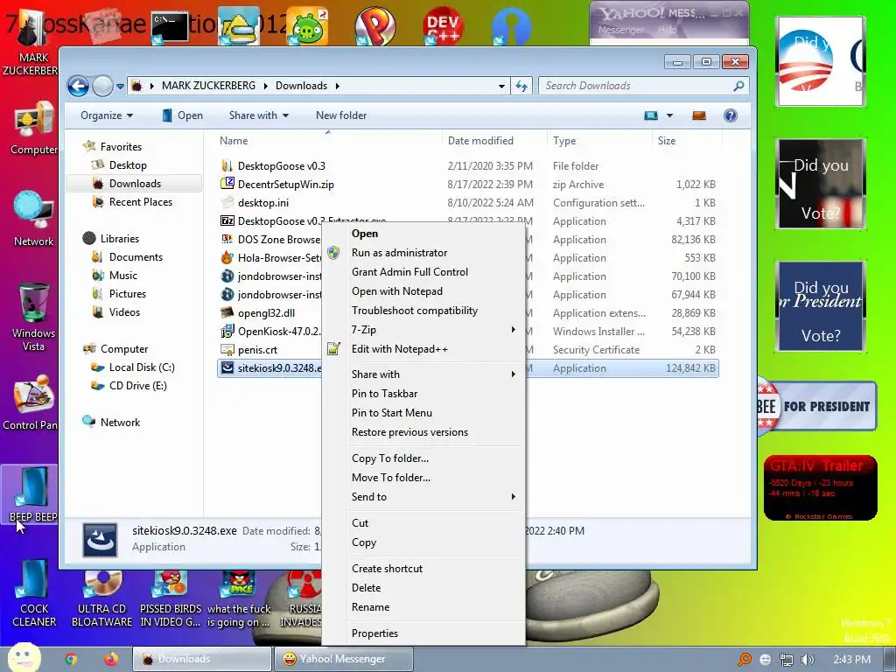The image size is (896, 672).
Task: Click the Start orb smiley
Action: [24, 657]
